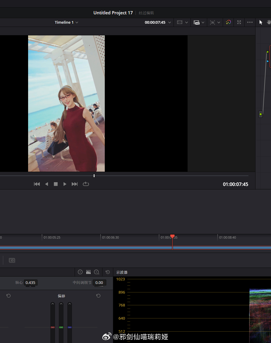Toggle the 3D keyer button
Image resolution: width=271 pixels, height=343 pixels.
[x=12, y=260]
